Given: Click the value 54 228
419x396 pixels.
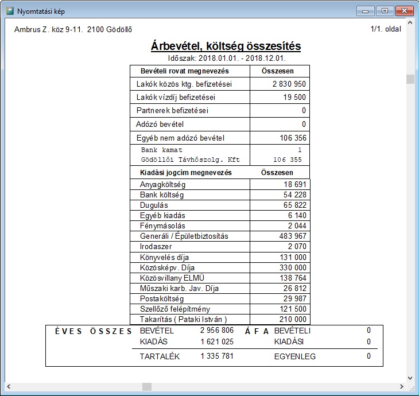Looking at the screenshot, I should (x=295, y=195).
